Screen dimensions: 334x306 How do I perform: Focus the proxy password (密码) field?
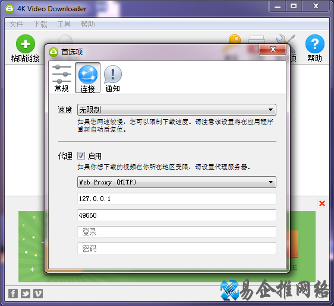(x=177, y=248)
